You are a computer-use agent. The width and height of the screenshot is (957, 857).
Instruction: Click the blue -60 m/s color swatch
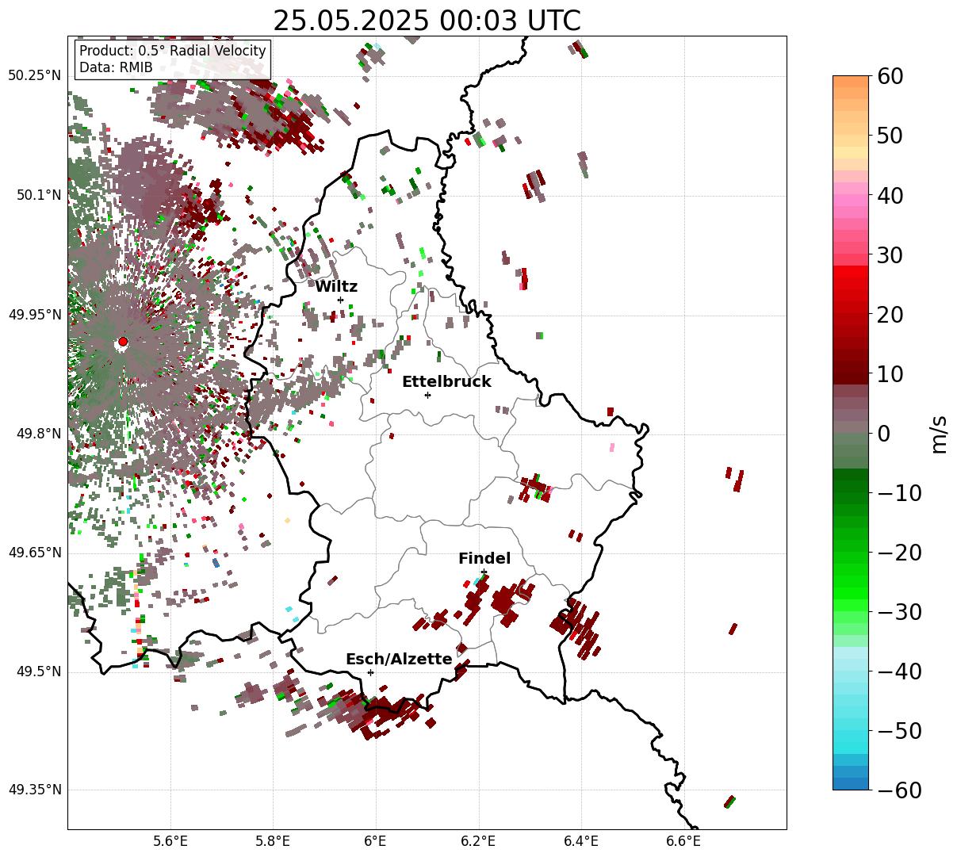(851, 783)
